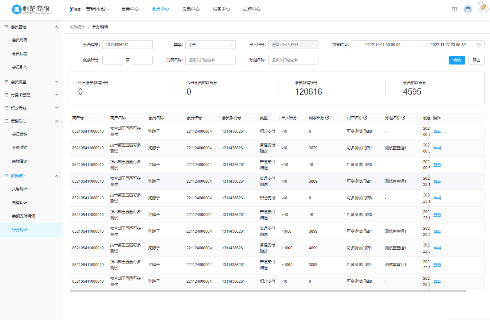Click 会员扣除积分 value 4595
490x320 pixels.
coord(412,92)
